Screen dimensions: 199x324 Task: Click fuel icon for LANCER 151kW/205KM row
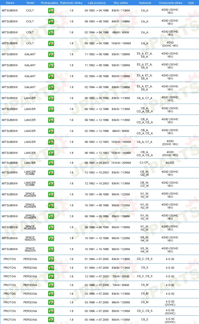click(x=51, y=163)
